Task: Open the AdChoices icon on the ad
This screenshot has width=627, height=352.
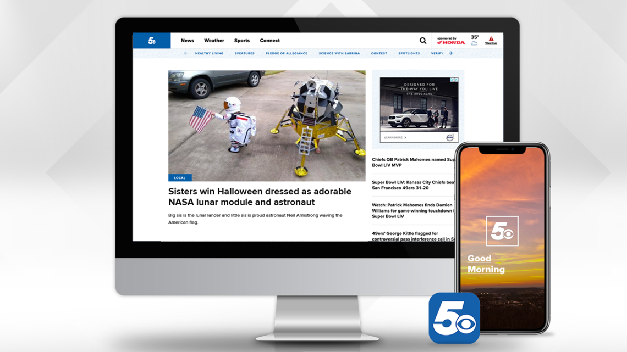Action: pos(452,80)
